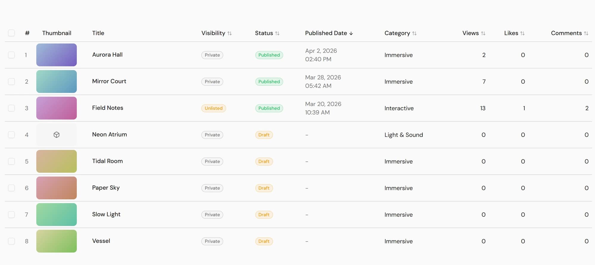Open the Vessel thumbnail
This screenshot has width=595, height=265.
[x=57, y=241]
